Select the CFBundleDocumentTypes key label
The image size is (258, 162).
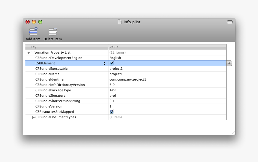(x=55, y=117)
